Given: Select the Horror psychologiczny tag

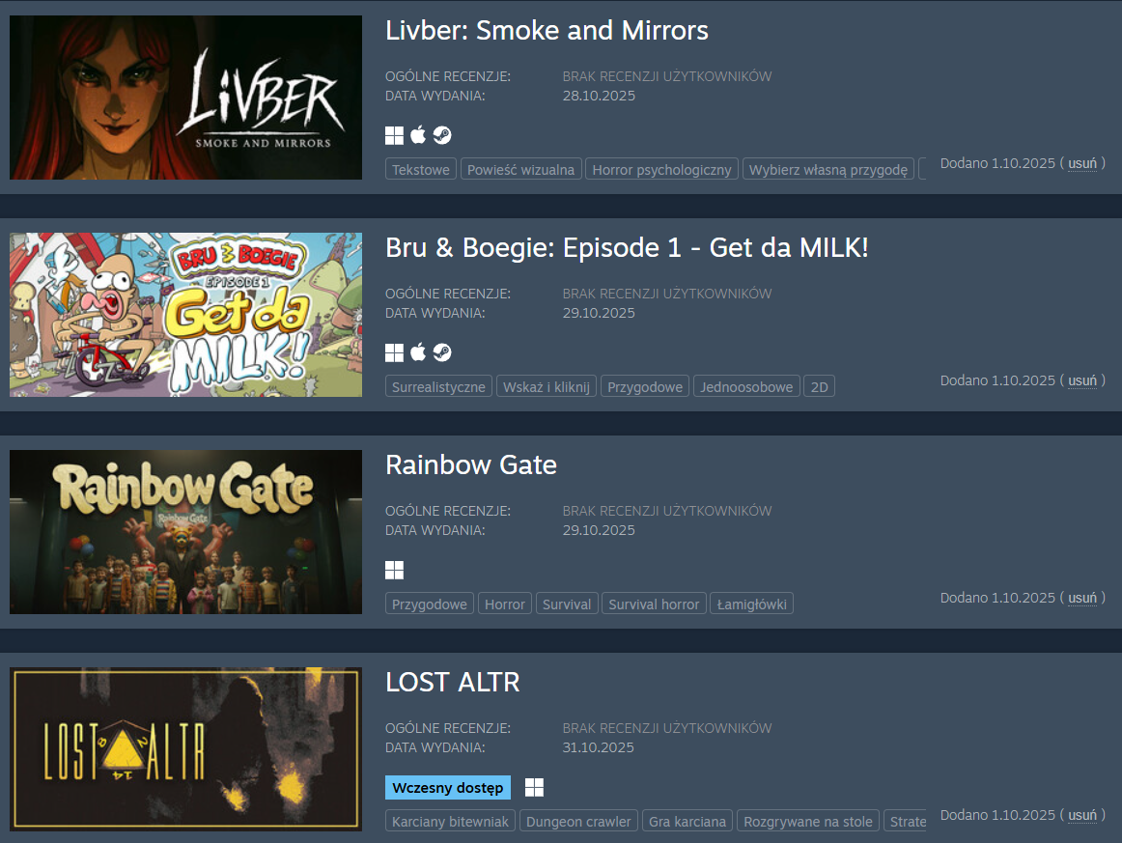Looking at the screenshot, I should pos(661,170).
